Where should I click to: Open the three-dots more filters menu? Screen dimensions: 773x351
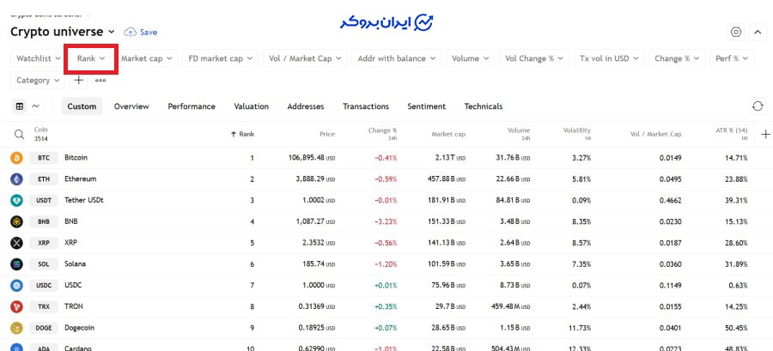(x=100, y=80)
